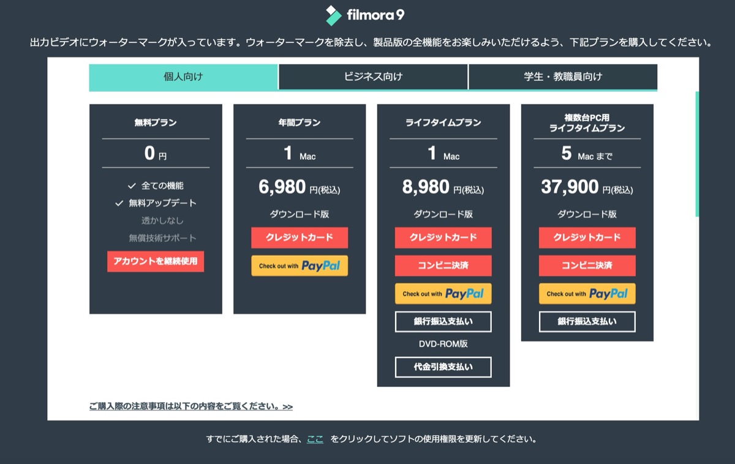This screenshot has height=464, width=735.
Task: Pay the 37,900円 plan with クレジットカード
Action: pos(587,238)
